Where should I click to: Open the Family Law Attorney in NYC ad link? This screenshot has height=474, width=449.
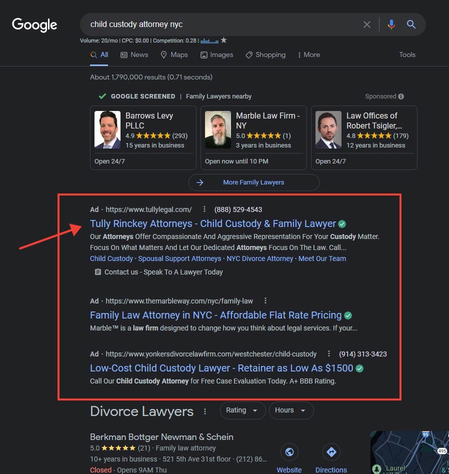tap(216, 315)
